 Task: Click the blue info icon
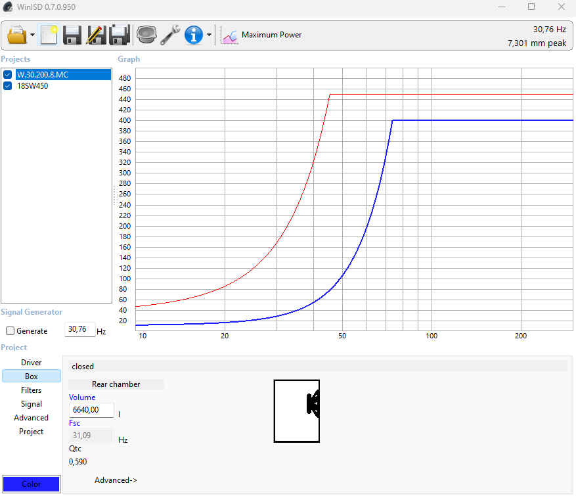point(194,35)
